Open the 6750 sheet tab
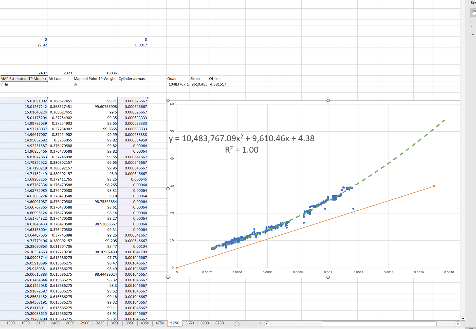Screen dimensions: 476x329 [219, 323]
